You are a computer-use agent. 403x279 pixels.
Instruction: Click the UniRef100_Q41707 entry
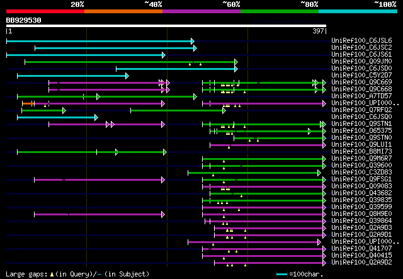click(x=361, y=249)
